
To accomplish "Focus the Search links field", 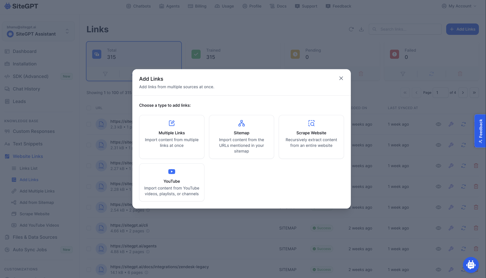I will click(x=405, y=29).
